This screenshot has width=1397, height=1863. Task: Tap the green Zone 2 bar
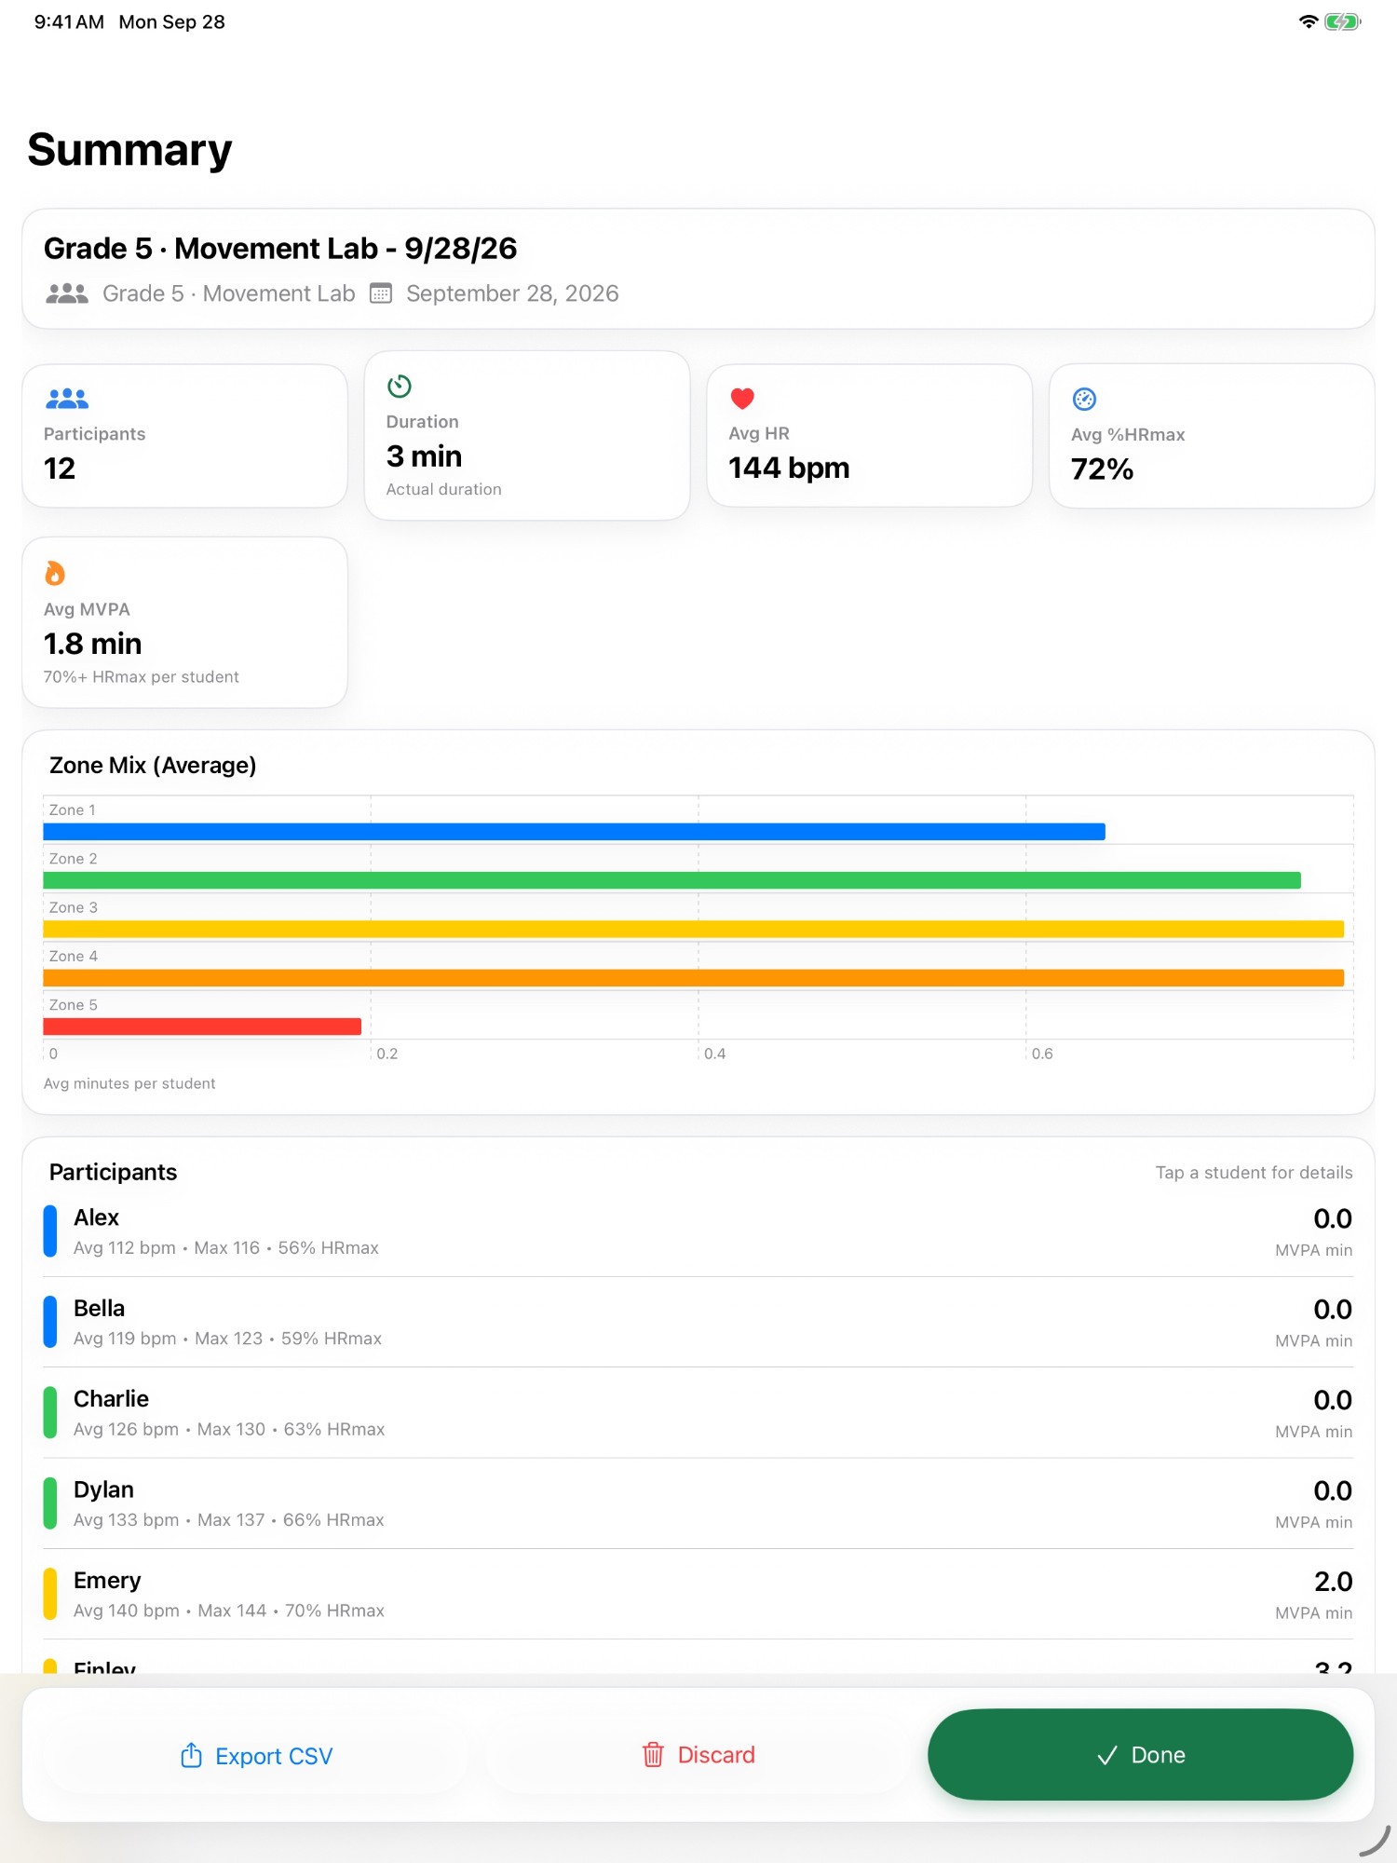[672, 880]
